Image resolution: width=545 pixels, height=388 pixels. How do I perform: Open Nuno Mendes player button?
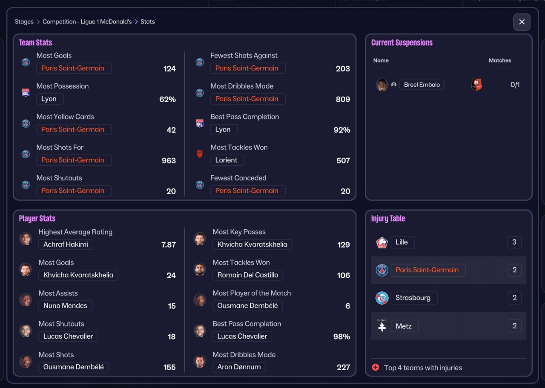pos(65,306)
